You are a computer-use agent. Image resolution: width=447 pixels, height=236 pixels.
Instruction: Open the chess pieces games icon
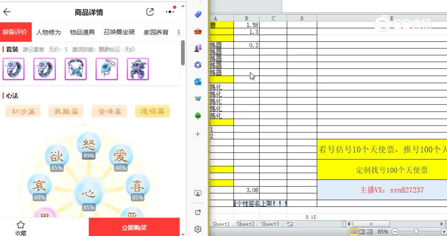point(198,48)
